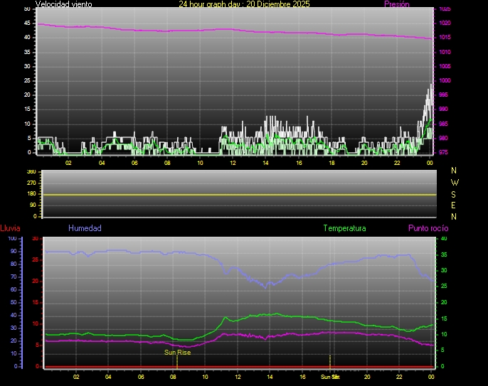Select the Temperatura legend label
Image resolution: width=488 pixels, height=386 pixels.
tap(344, 228)
